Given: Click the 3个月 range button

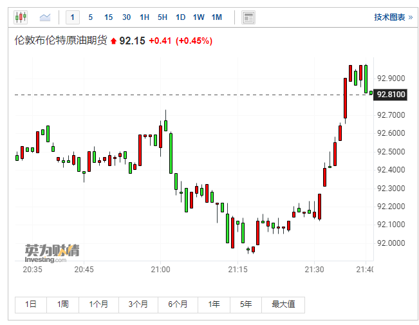Looking at the screenshot, I should click(138, 304).
